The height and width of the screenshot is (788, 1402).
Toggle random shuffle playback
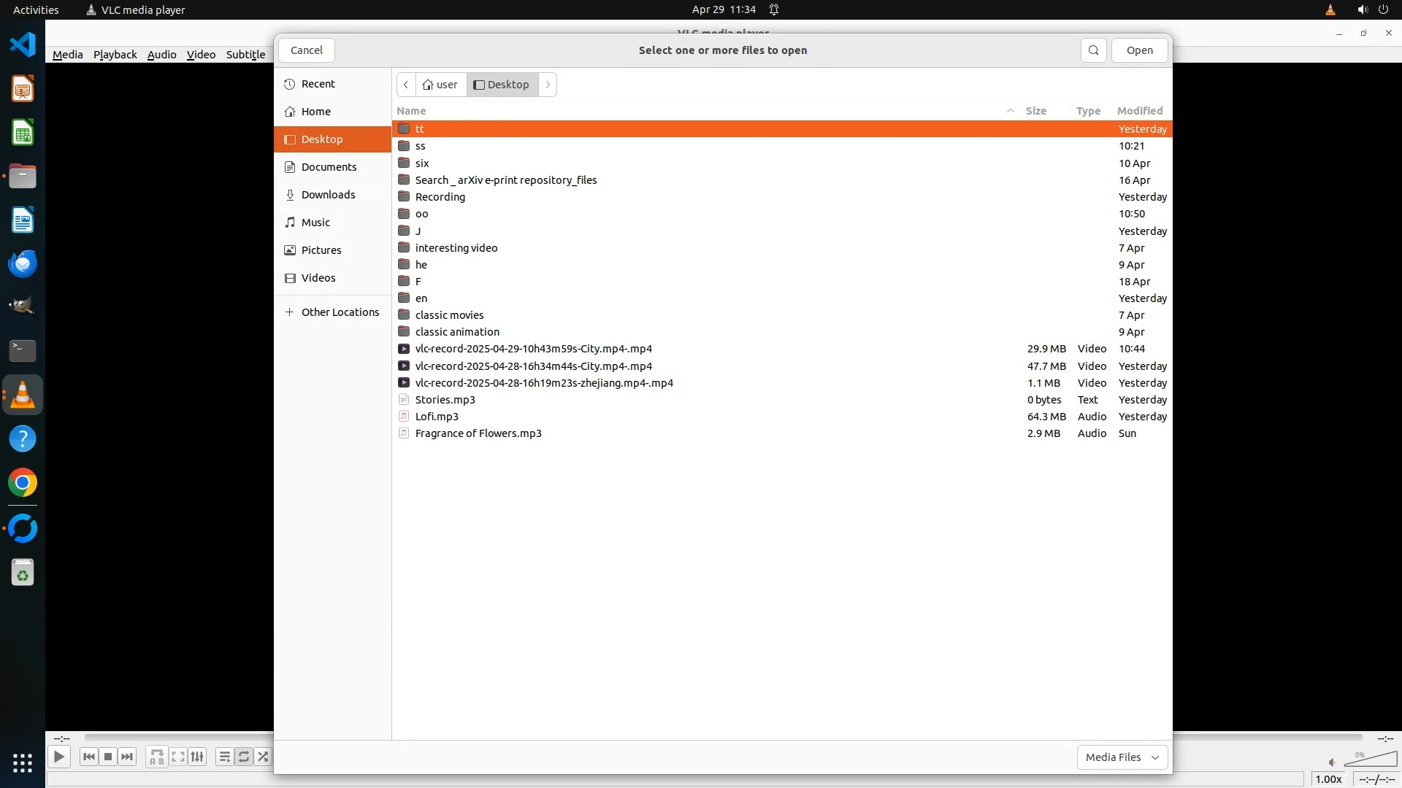pos(263,757)
